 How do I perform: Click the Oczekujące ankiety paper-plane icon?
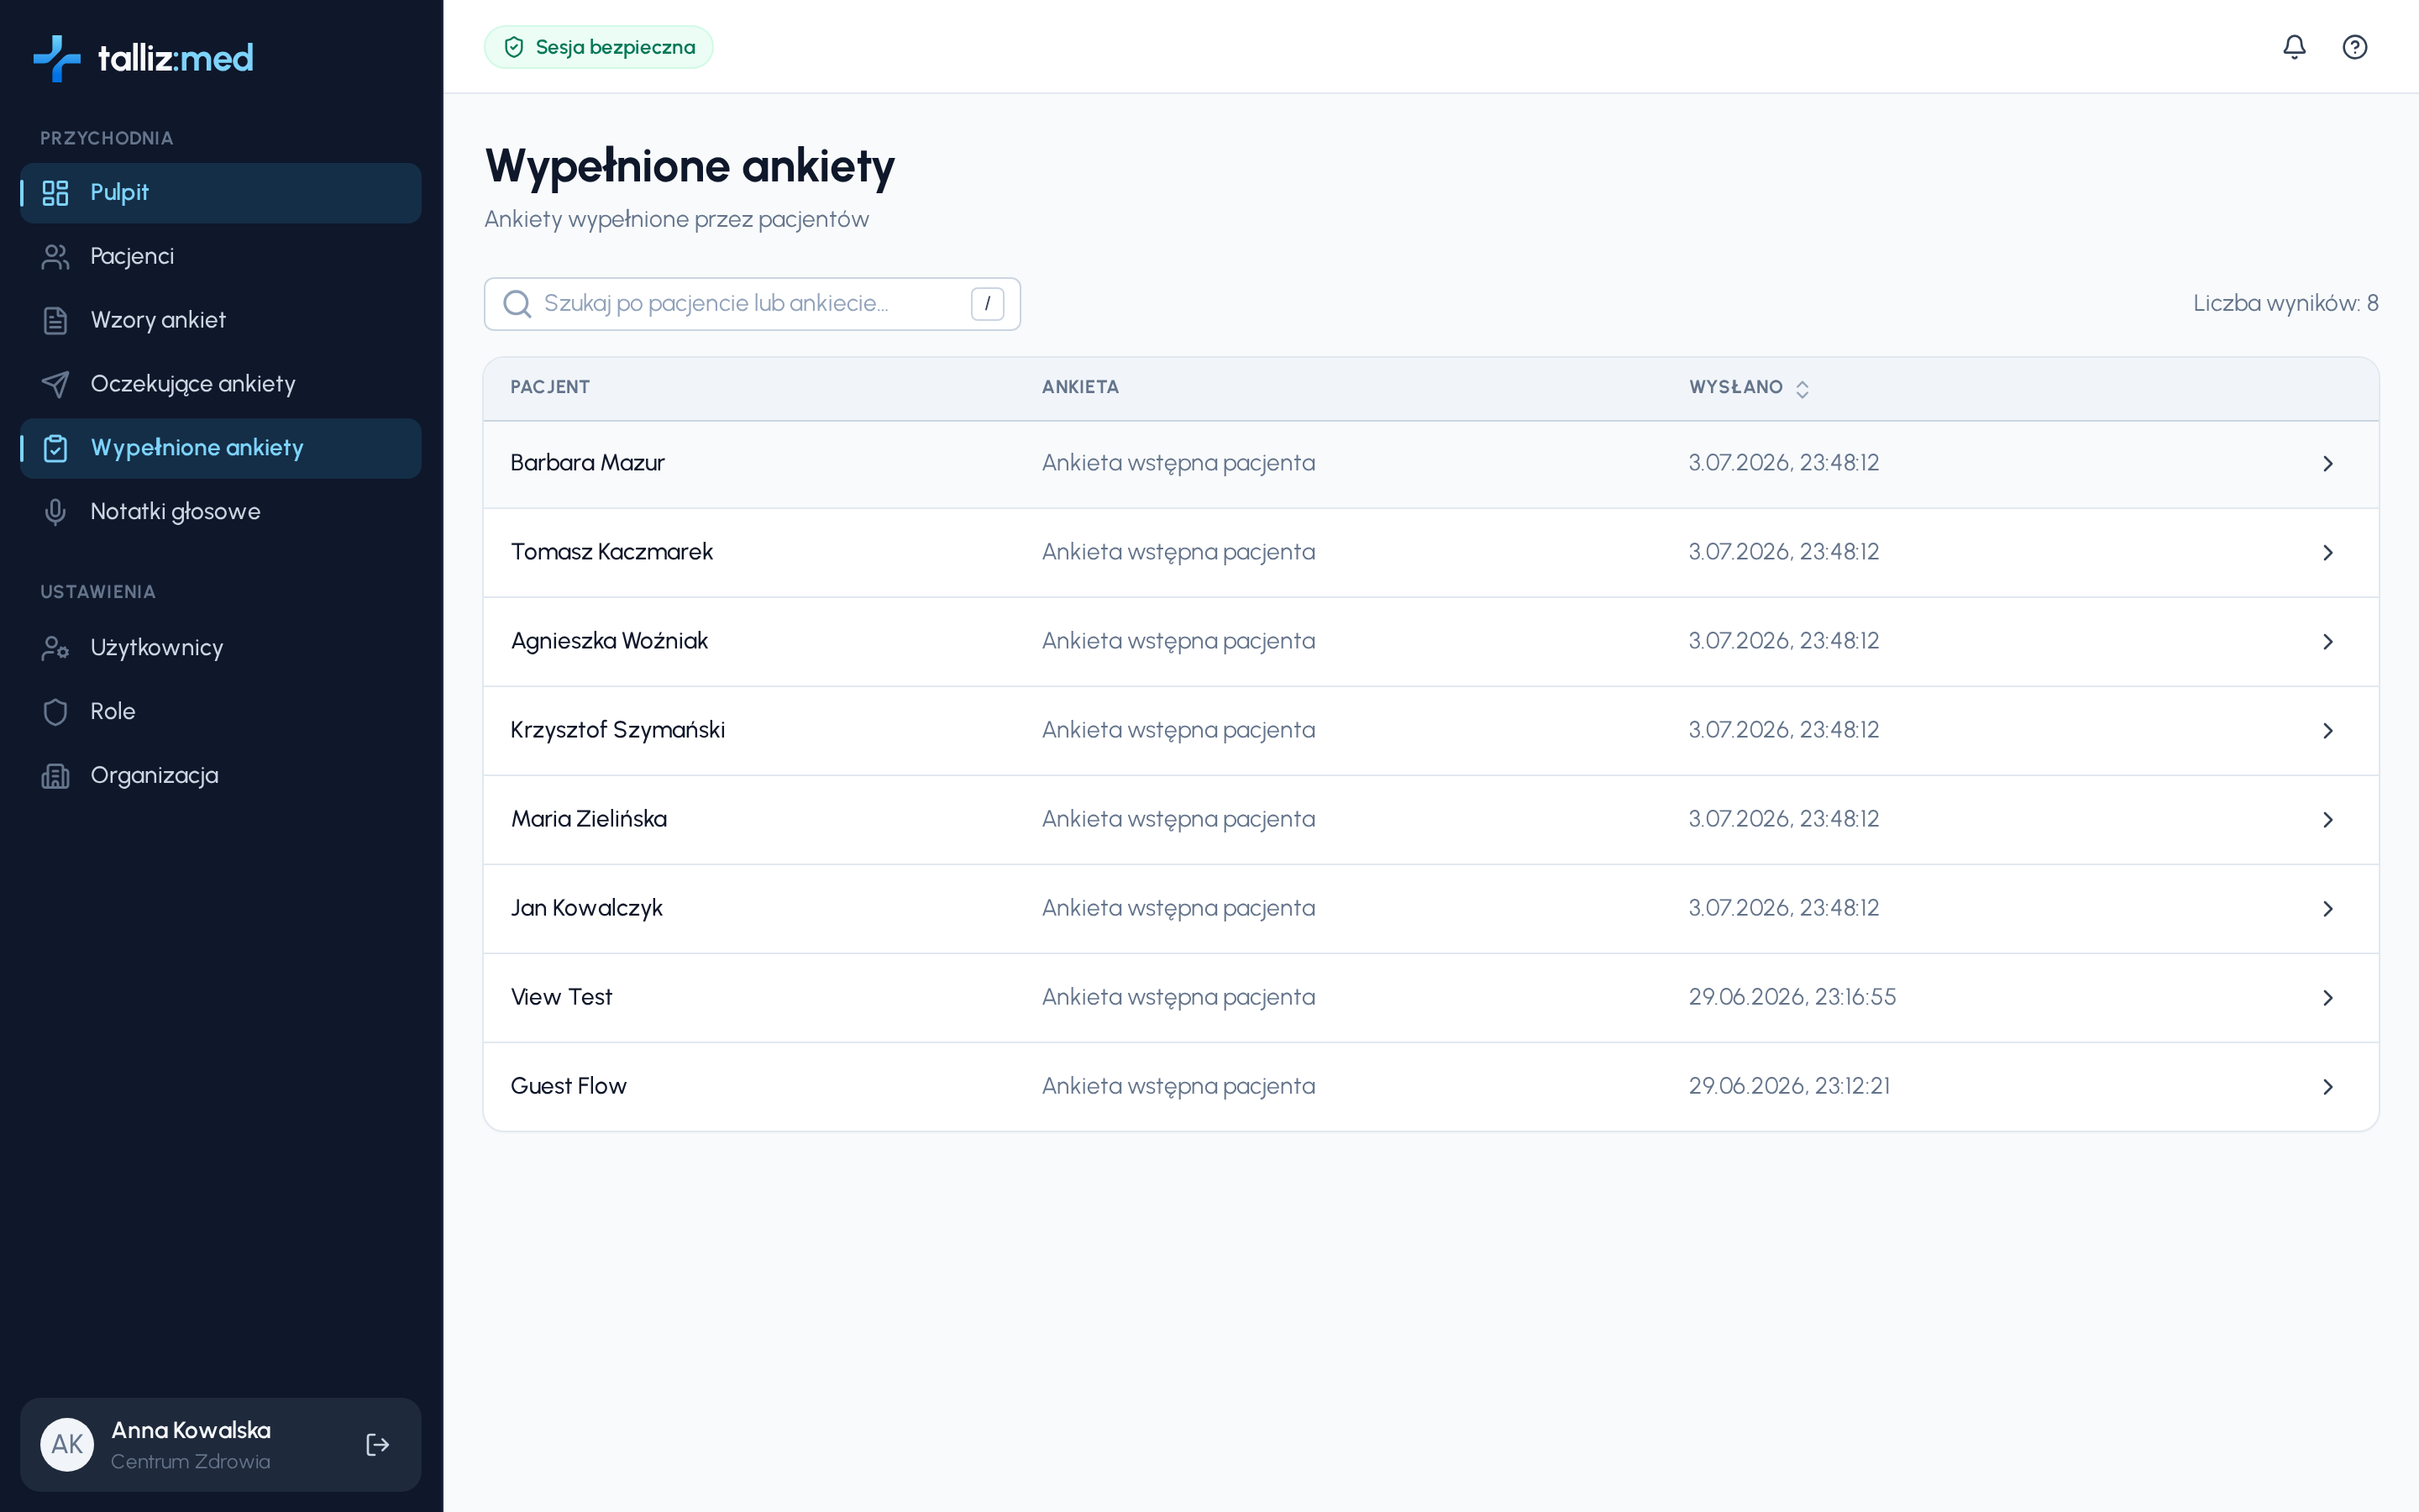[x=55, y=384]
